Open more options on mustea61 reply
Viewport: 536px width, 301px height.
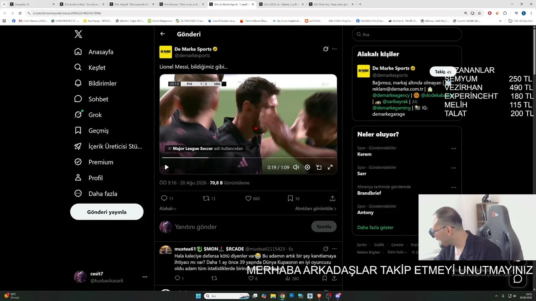pos(334,249)
